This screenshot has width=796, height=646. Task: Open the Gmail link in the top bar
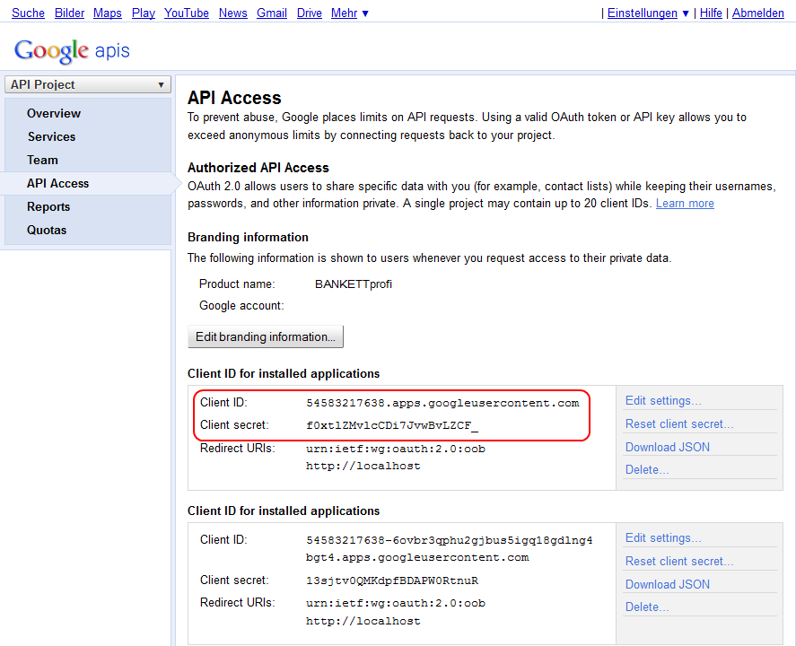point(272,13)
